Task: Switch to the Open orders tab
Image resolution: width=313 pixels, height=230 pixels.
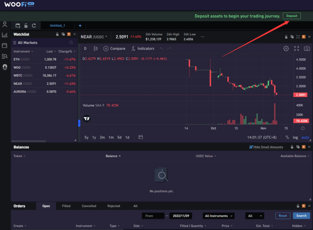Action: (46, 206)
